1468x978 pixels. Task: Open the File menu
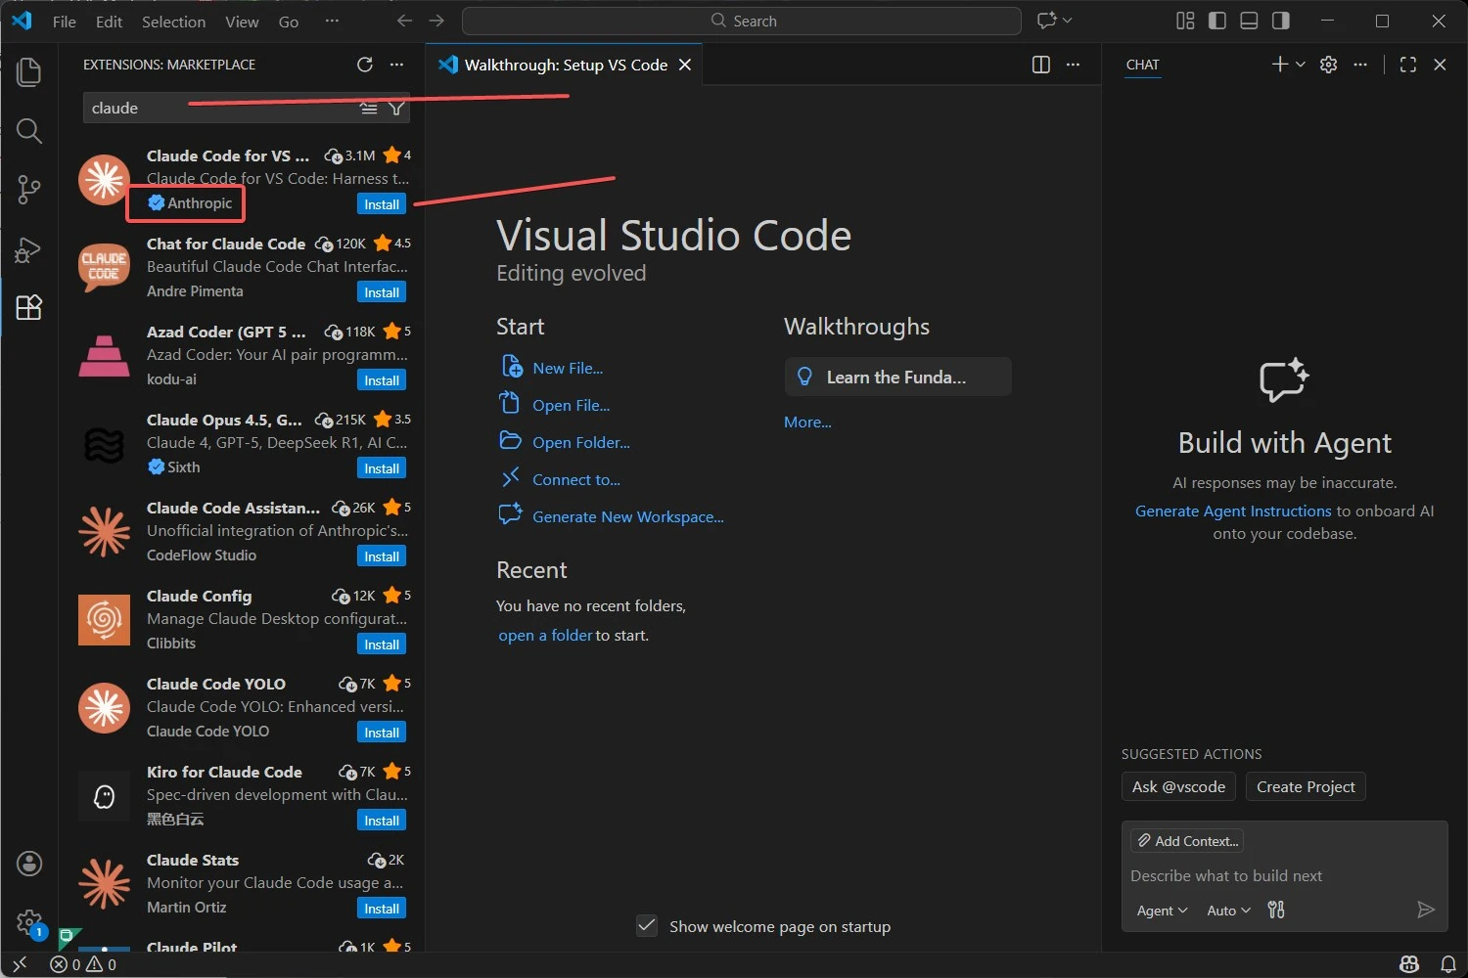[65, 22]
